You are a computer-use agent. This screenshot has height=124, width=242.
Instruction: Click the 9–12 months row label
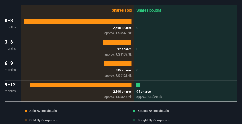click(x=10, y=87)
